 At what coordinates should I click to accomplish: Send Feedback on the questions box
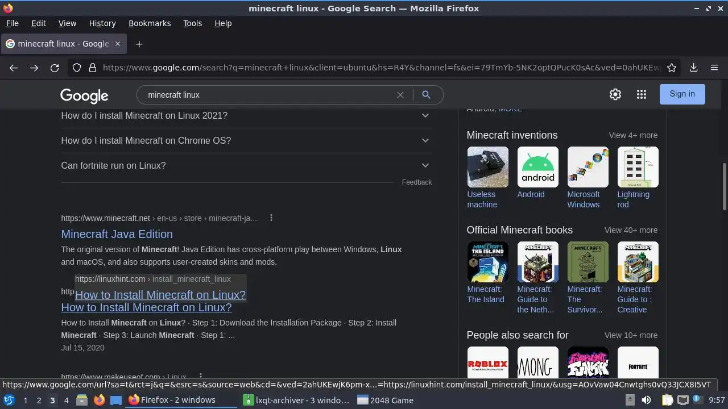pos(417,182)
